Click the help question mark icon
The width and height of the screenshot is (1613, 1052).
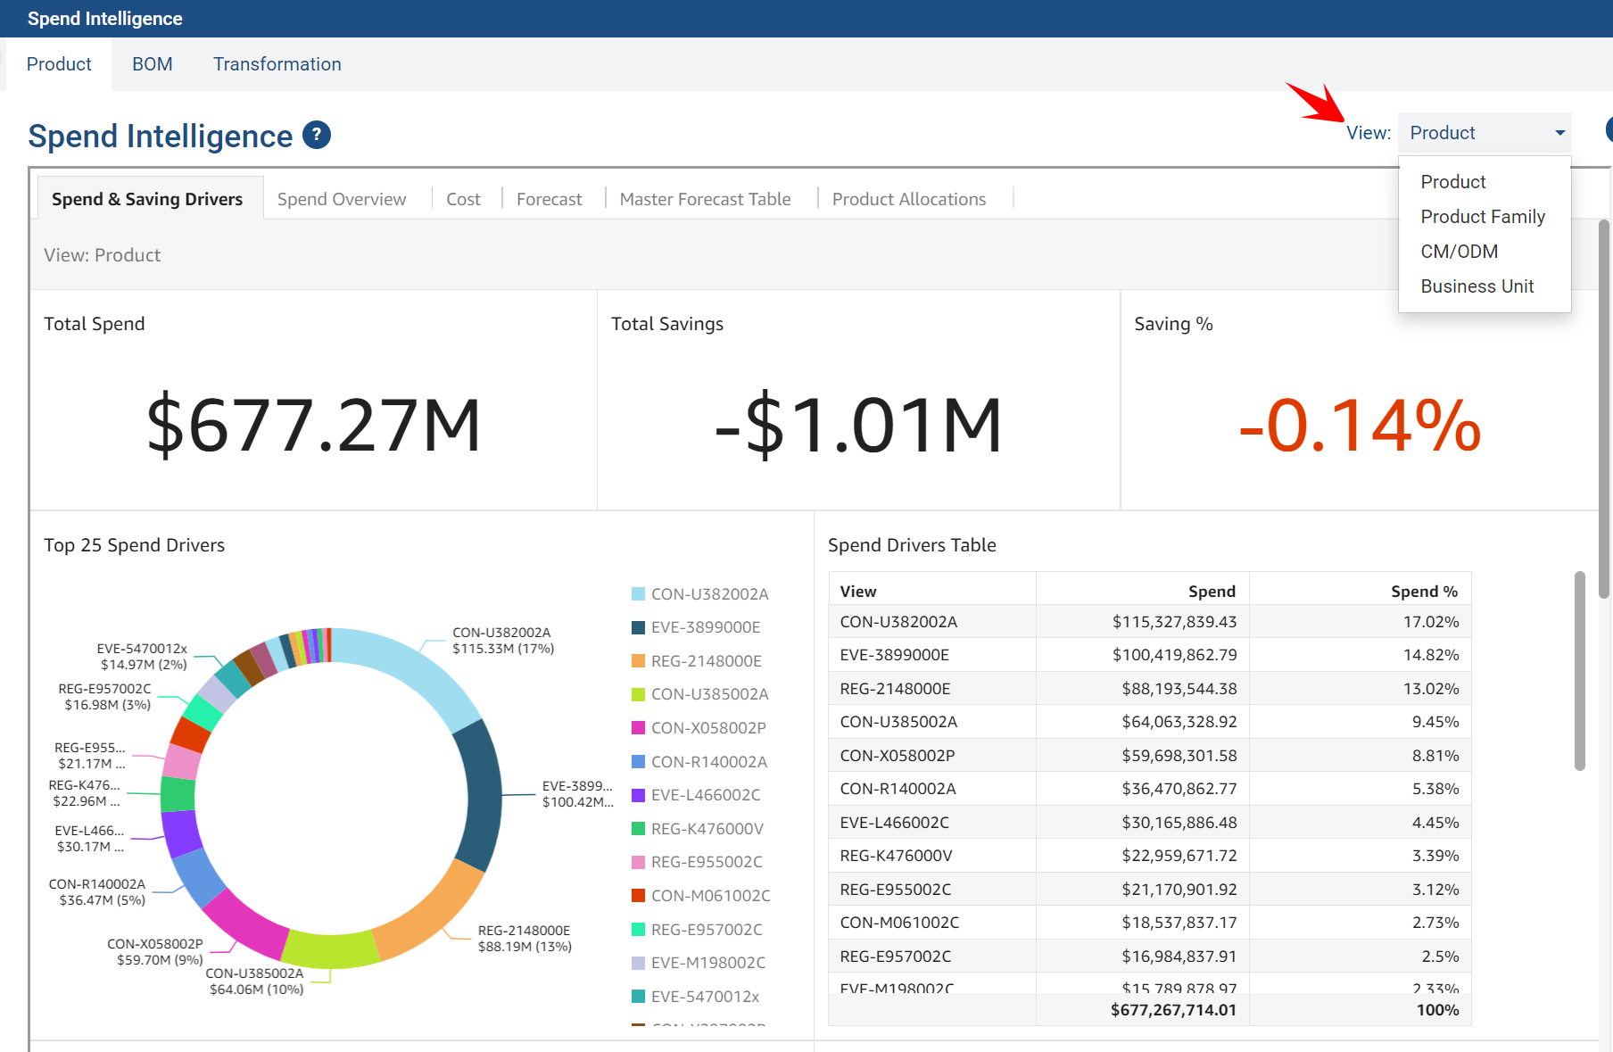tap(317, 136)
